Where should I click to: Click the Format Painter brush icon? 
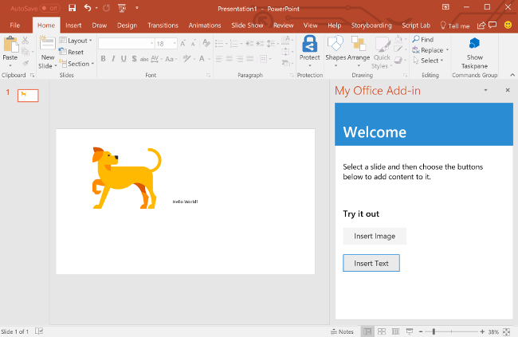click(x=26, y=63)
